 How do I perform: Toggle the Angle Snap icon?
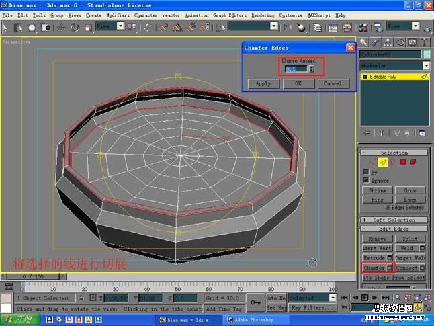[177, 28]
